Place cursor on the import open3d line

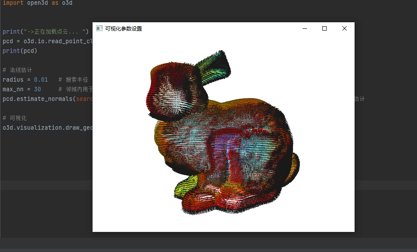tap(37, 3)
